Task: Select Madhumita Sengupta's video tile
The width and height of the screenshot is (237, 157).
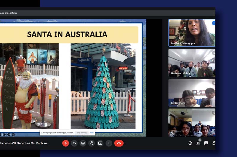Action: point(192,33)
